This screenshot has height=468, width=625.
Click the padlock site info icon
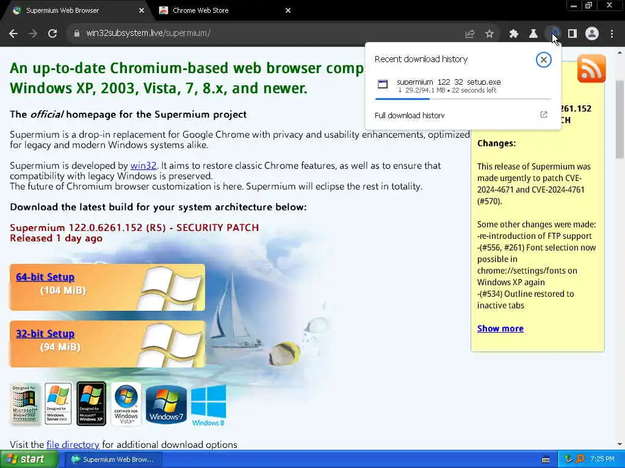76,34
